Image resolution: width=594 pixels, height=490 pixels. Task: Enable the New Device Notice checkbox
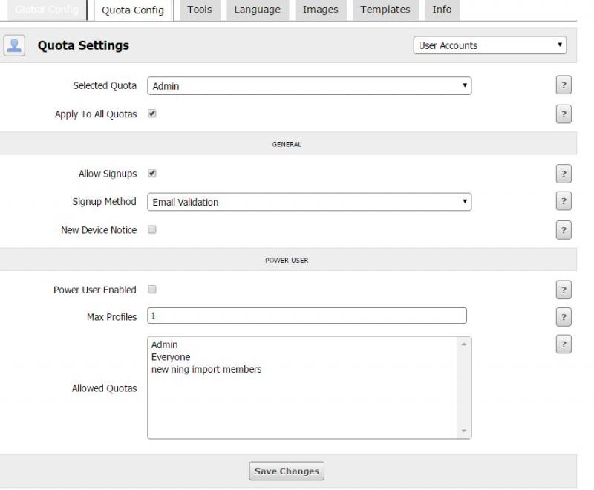coord(152,230)
